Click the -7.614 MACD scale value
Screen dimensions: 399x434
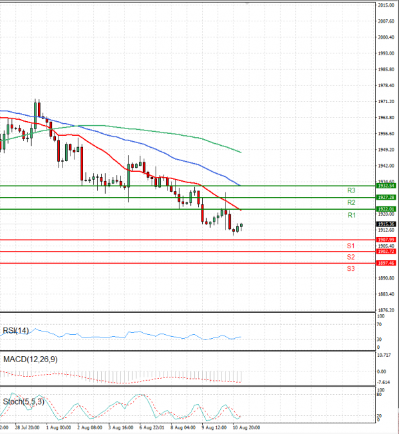pos(384,382)
